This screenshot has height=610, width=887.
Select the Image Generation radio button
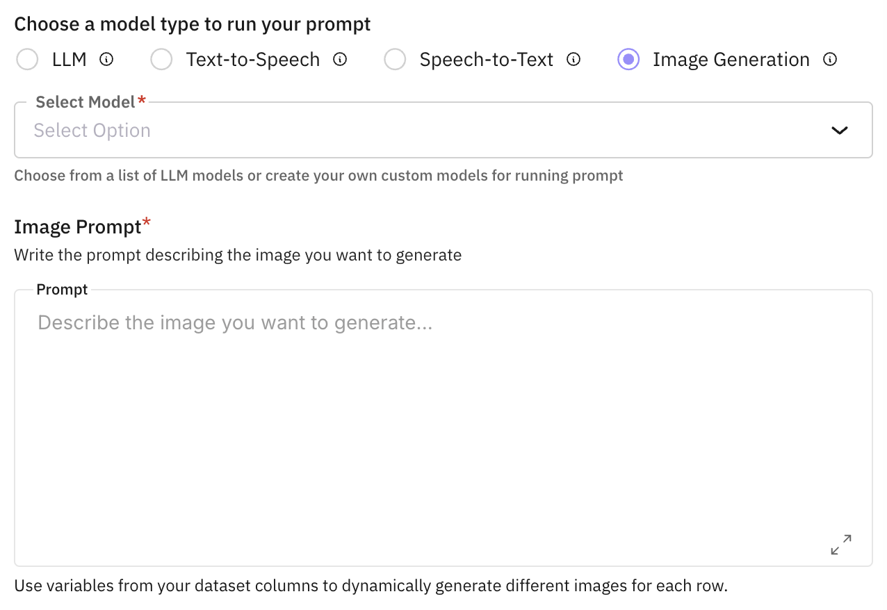pyautogui.click(x=628, y=60)
